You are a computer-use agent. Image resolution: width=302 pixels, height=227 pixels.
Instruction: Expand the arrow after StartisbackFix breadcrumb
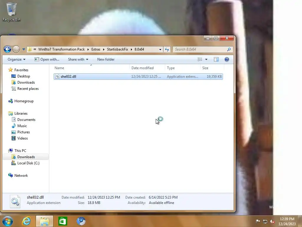coord(131,49)
